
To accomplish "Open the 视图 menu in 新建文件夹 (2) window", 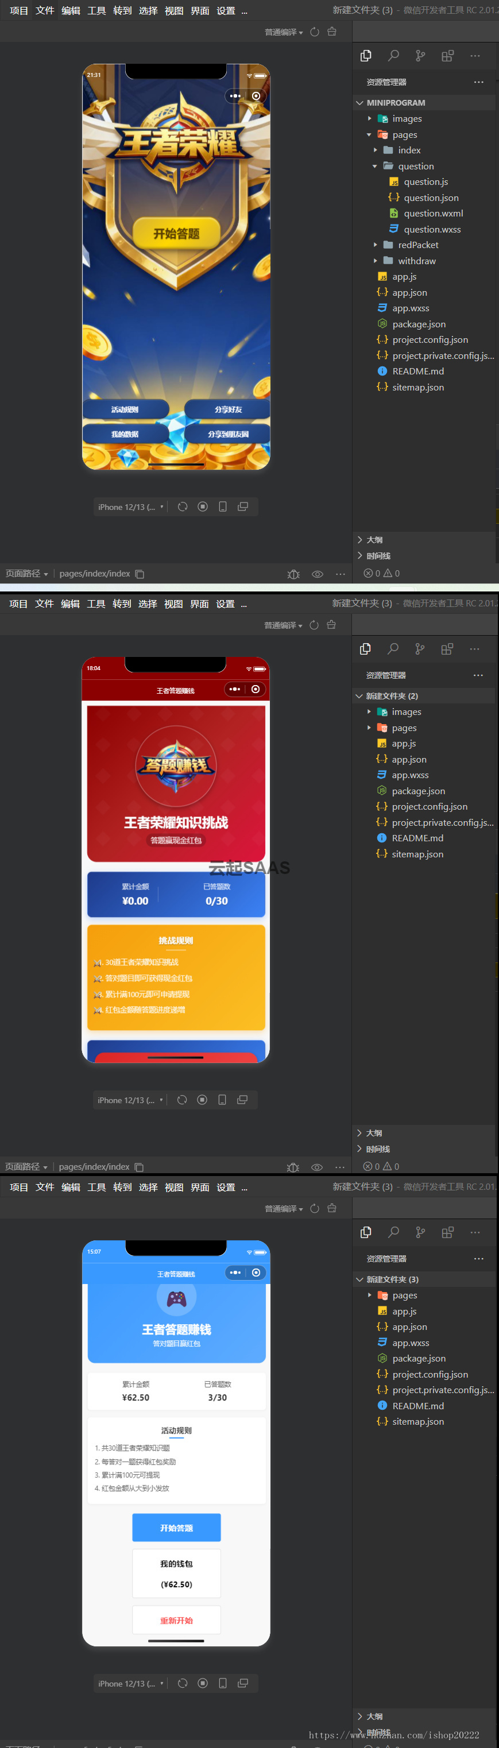I will [x=173, y=604].
